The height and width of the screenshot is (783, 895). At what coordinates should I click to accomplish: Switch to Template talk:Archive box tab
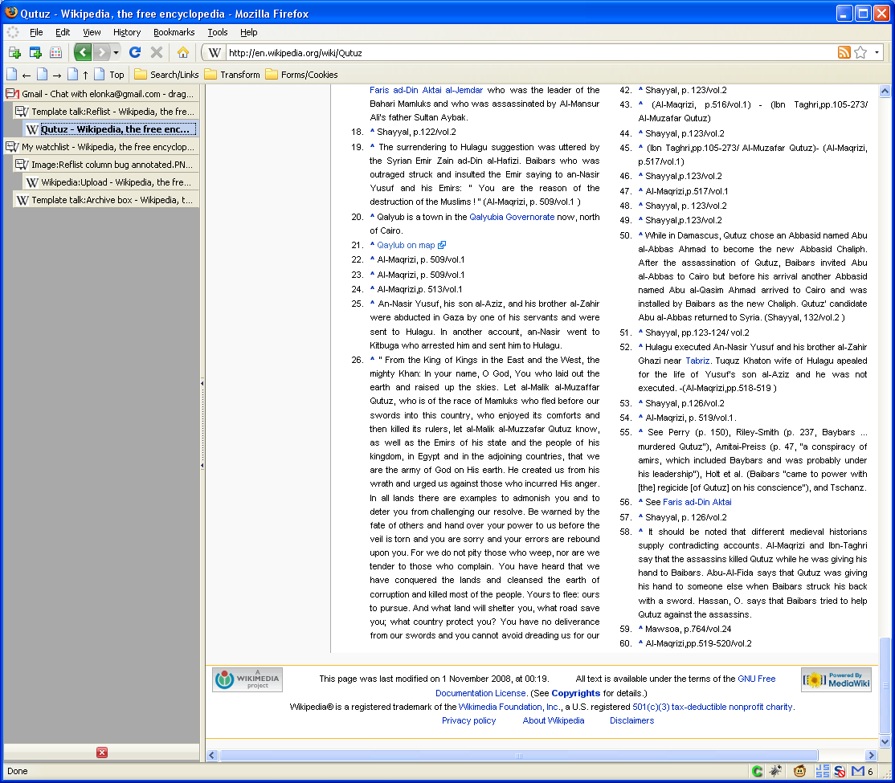click(106, 200)
